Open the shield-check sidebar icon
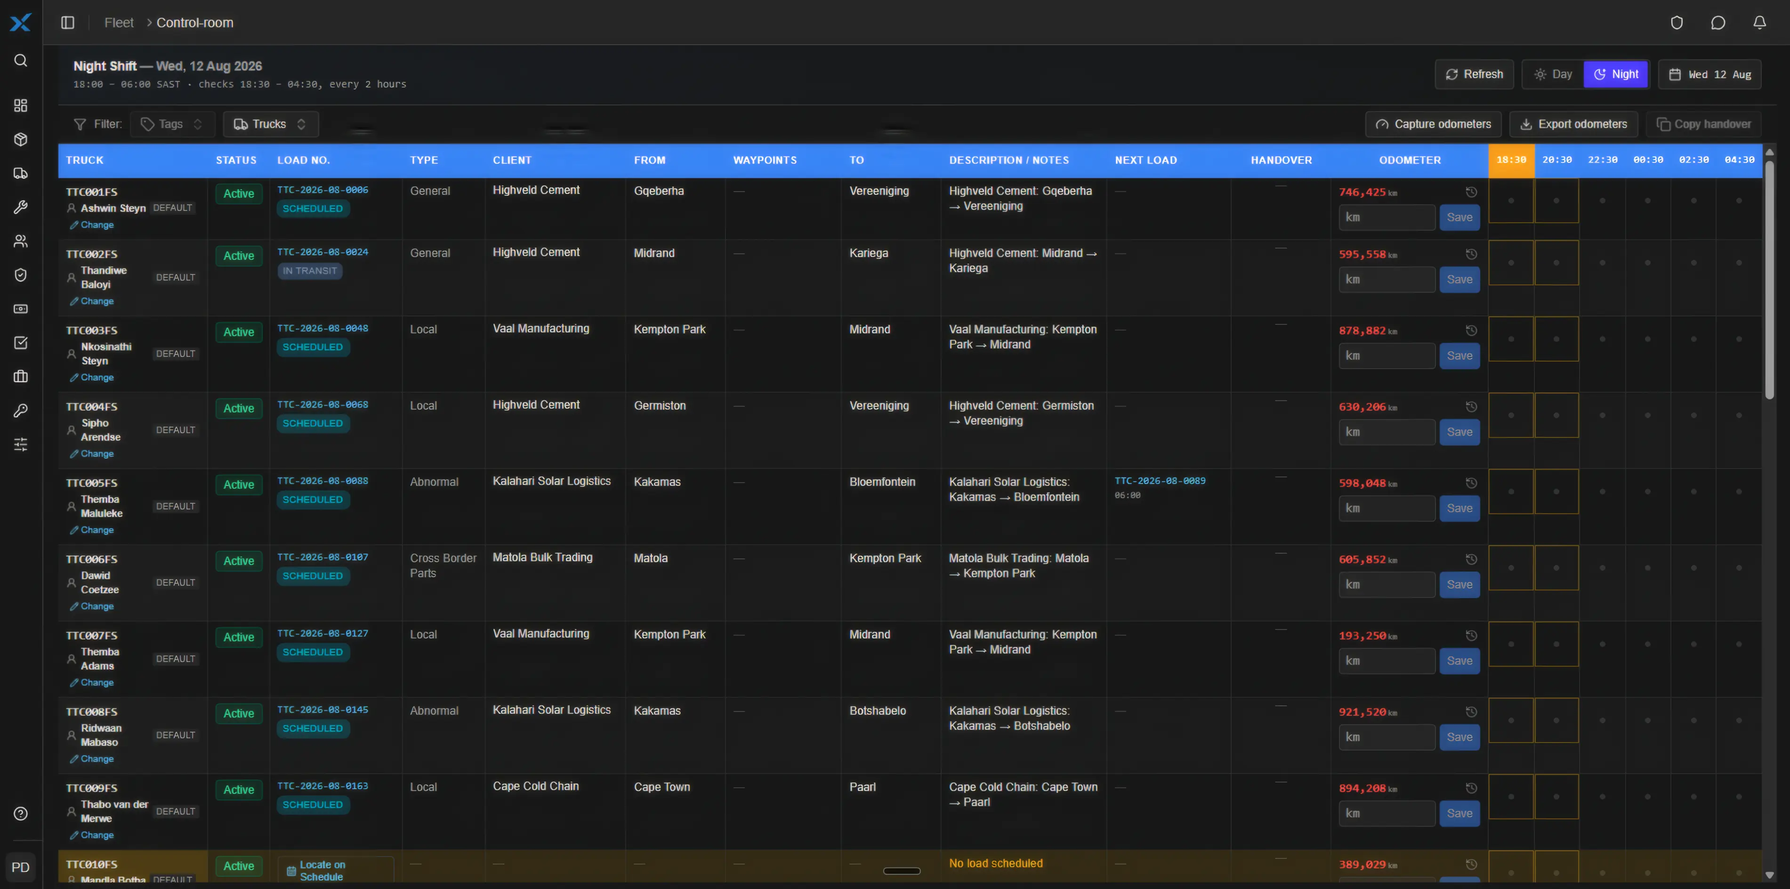Image resolution: width=1790 pixels, height=889 pixels. click(21, 275)
